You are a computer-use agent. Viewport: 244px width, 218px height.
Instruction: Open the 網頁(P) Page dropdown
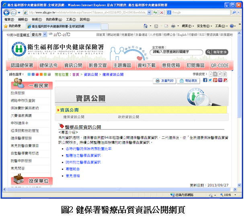[188, 26]
